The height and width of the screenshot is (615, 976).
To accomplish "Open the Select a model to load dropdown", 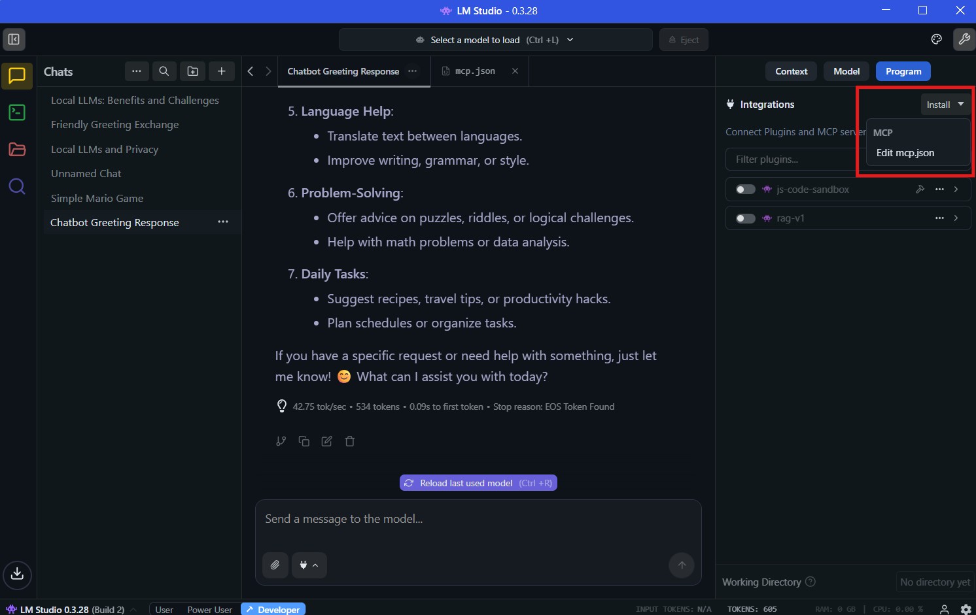I will (496, 40).
